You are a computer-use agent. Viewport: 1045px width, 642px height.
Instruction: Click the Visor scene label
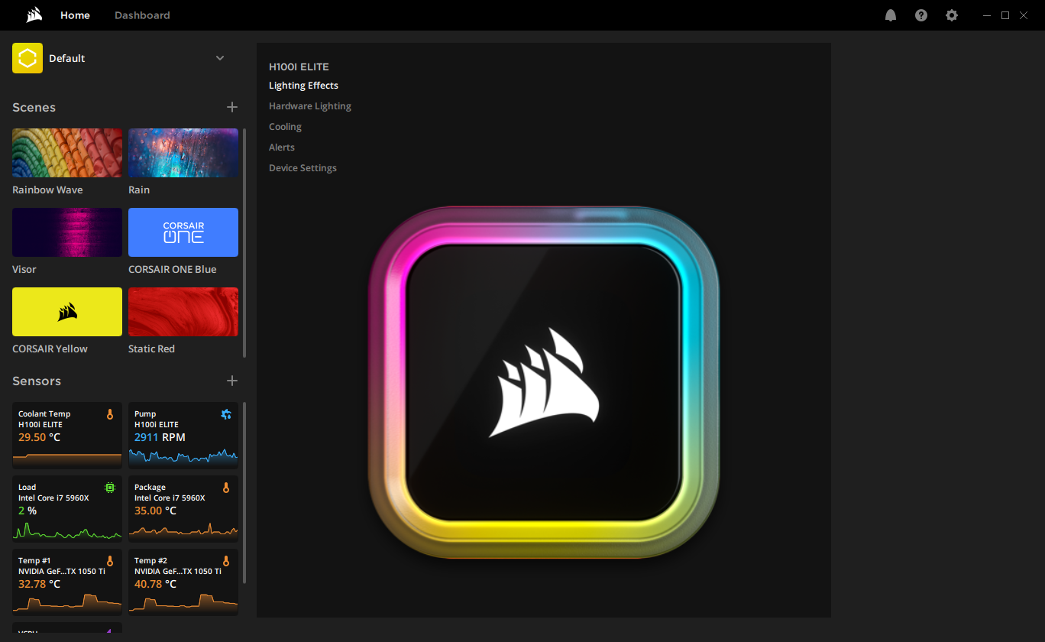coord(24,269)
